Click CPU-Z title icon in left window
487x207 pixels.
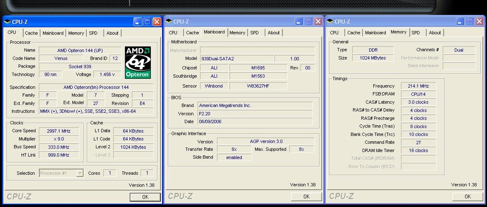(x=7, y=22)
